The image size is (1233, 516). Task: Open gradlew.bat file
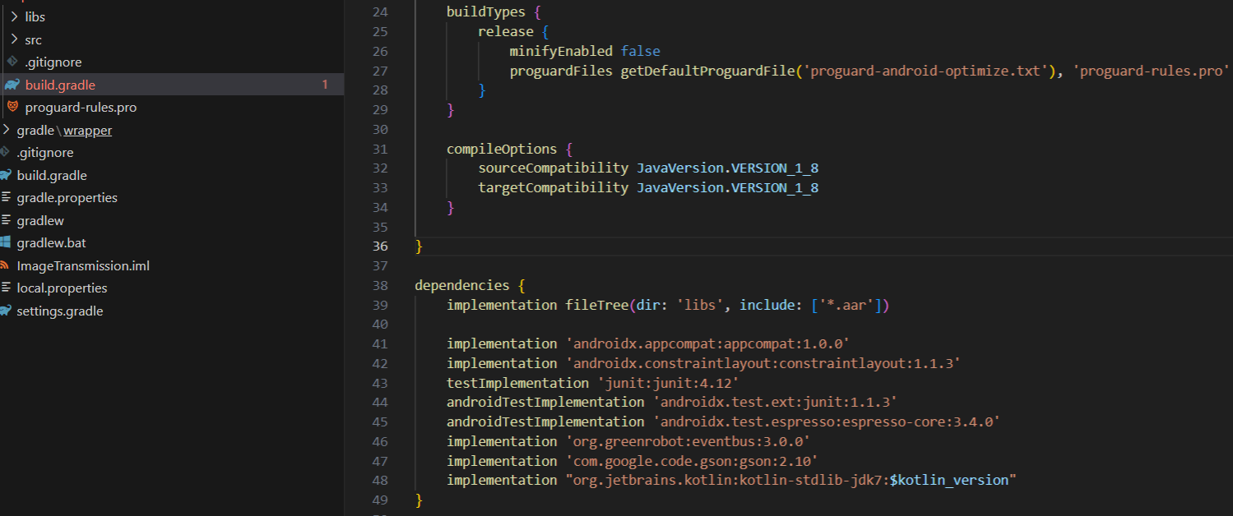52,242
